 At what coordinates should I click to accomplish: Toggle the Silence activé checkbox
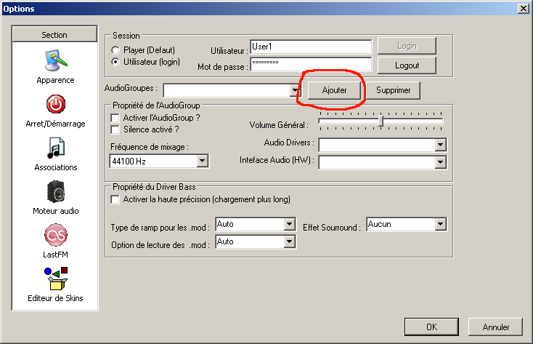pyautogui.click(x=115, y=129)
